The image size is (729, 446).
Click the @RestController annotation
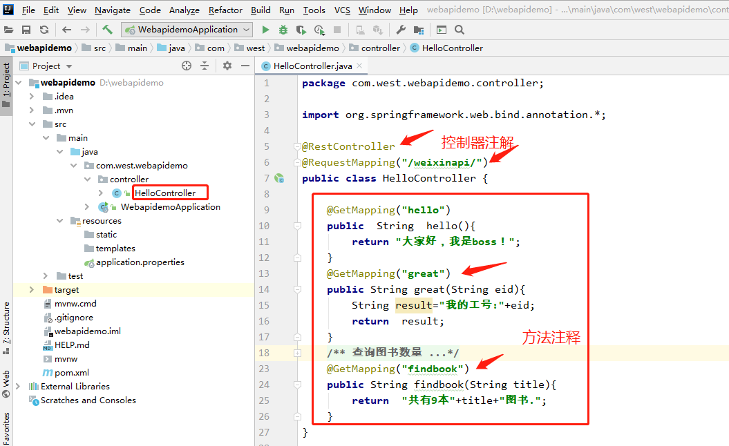point(348,146)
